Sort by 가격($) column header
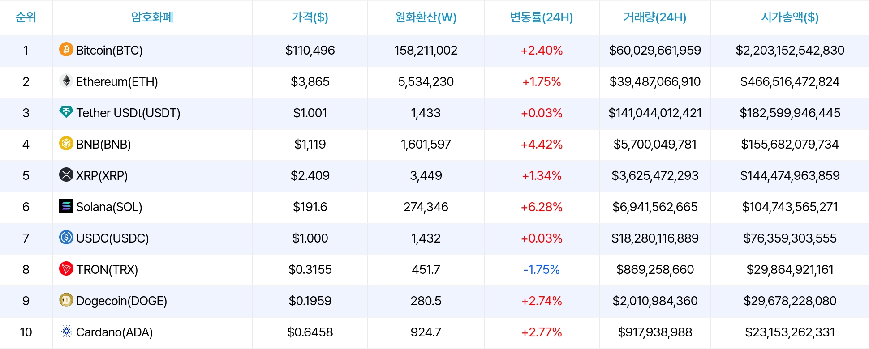The image size is (869, 349). 310,17
